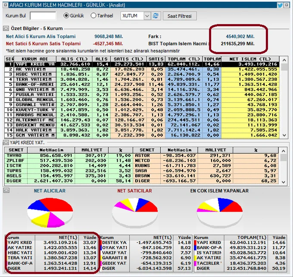This screenshot has height=277, width=293.
Task: Sort by NET ISLEM (TL) column header
Action: coord(250,59)
